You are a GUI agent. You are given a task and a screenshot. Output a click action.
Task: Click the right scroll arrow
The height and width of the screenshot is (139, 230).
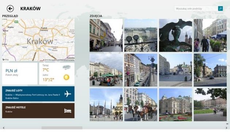226,128
